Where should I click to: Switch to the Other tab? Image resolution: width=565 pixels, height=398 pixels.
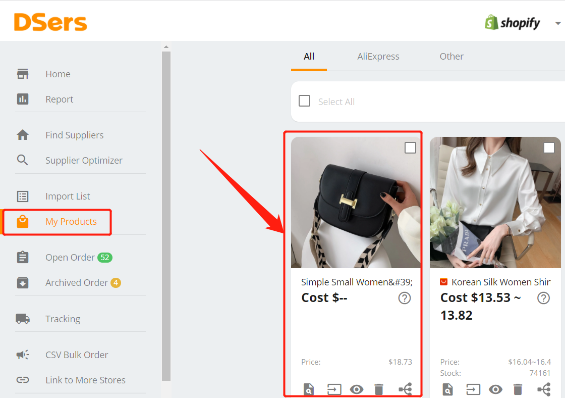(451, 56)
